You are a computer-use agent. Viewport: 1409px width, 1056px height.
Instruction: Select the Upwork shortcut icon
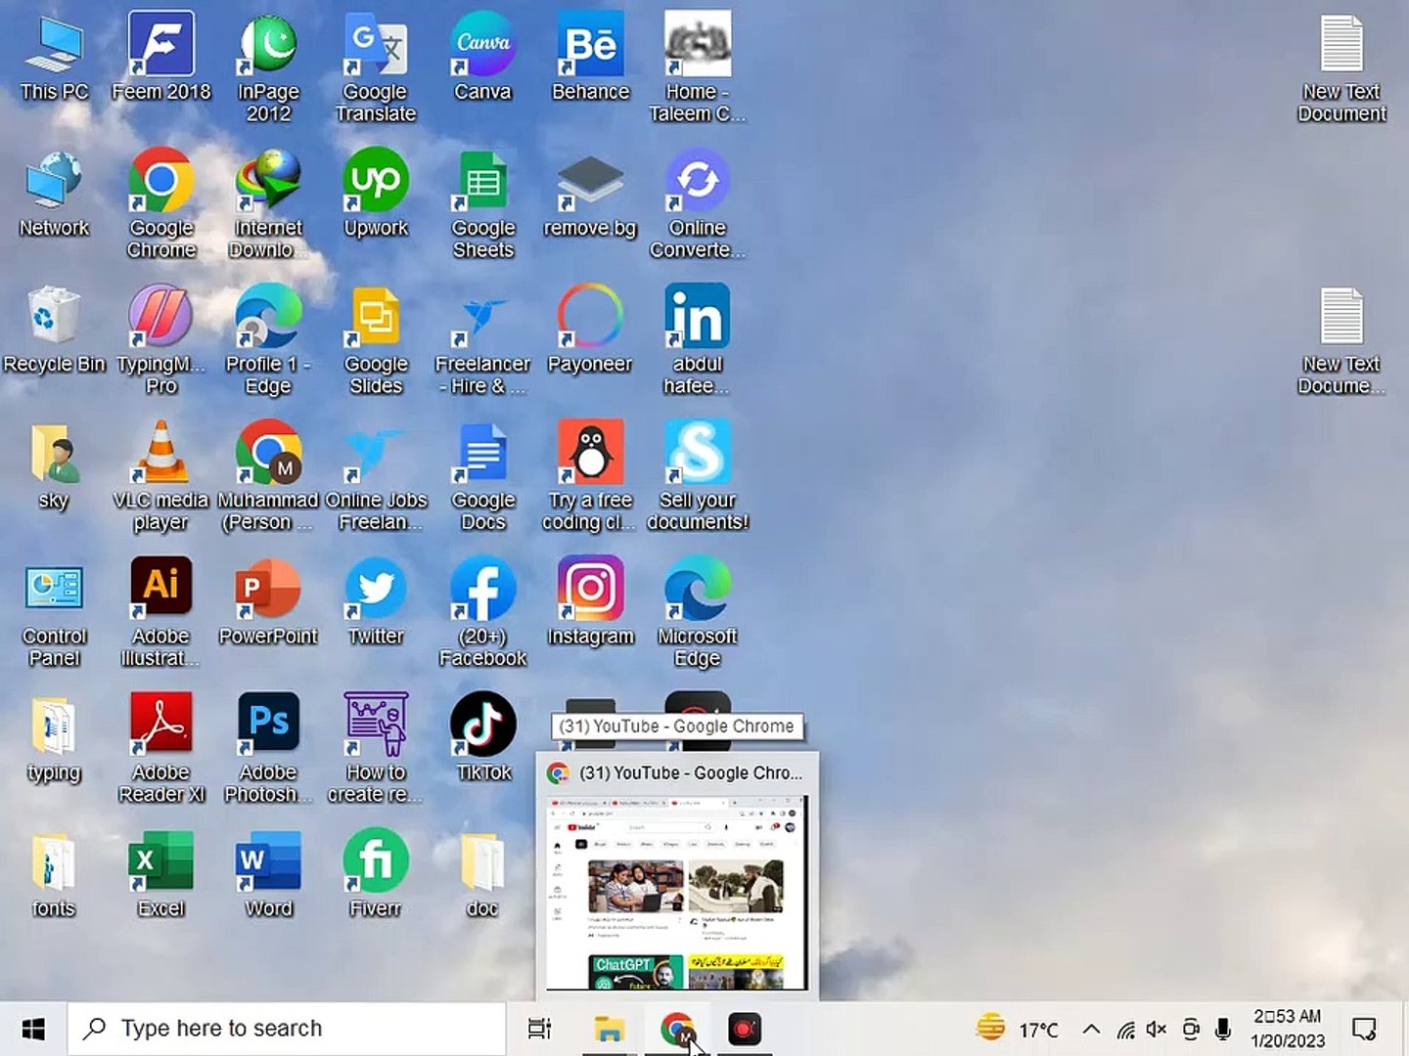click(376, 195)
